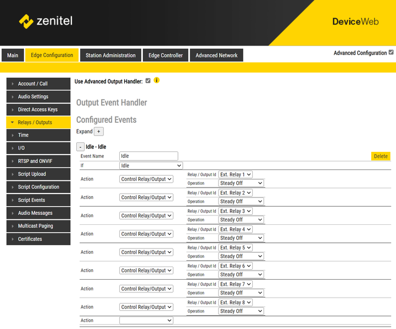Switch to Edge Controller tab
The width and height of the screenshot is (396, 329).
point(165,55)
